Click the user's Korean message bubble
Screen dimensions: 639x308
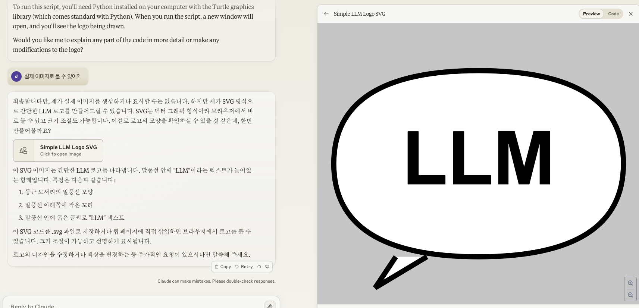(x=52, y=76)
